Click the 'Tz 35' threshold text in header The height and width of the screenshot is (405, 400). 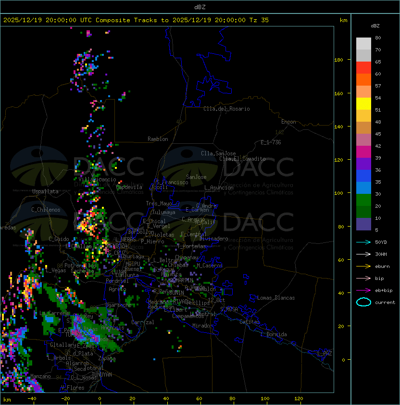[x=259, y=20]
